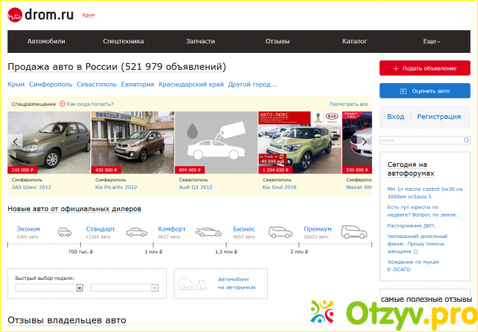
Task: Go to the Каталог menu item
Action: click(354, 42)
